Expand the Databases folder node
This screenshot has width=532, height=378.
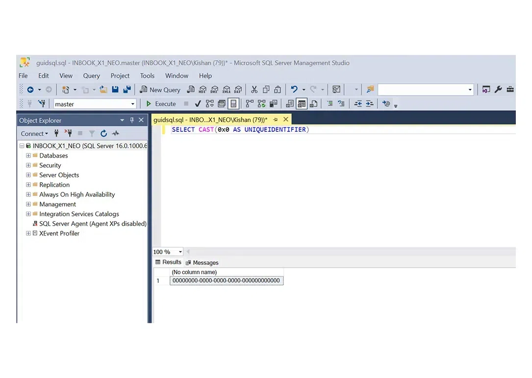(28, 156)
